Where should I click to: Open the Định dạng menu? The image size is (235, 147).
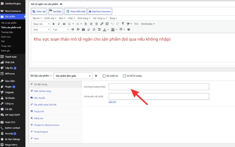[84, 18]
